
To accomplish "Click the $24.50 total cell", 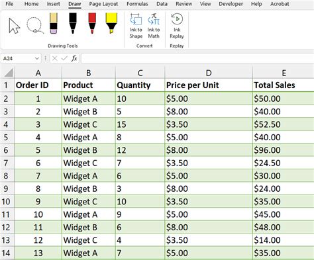I will [x=284, y=163].
